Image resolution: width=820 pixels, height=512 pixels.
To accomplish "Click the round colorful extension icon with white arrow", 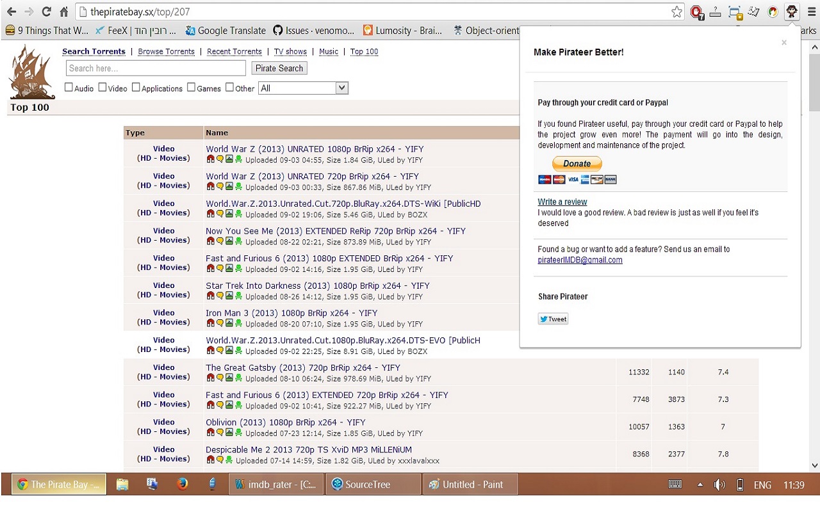I will point(773,12).
